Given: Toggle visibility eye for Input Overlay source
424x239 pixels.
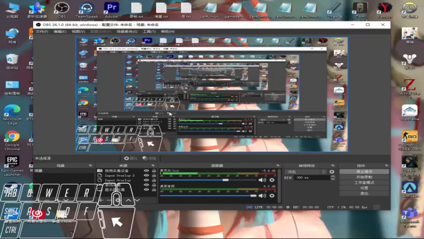Looking at the screenshot, I should click(146, 180).
